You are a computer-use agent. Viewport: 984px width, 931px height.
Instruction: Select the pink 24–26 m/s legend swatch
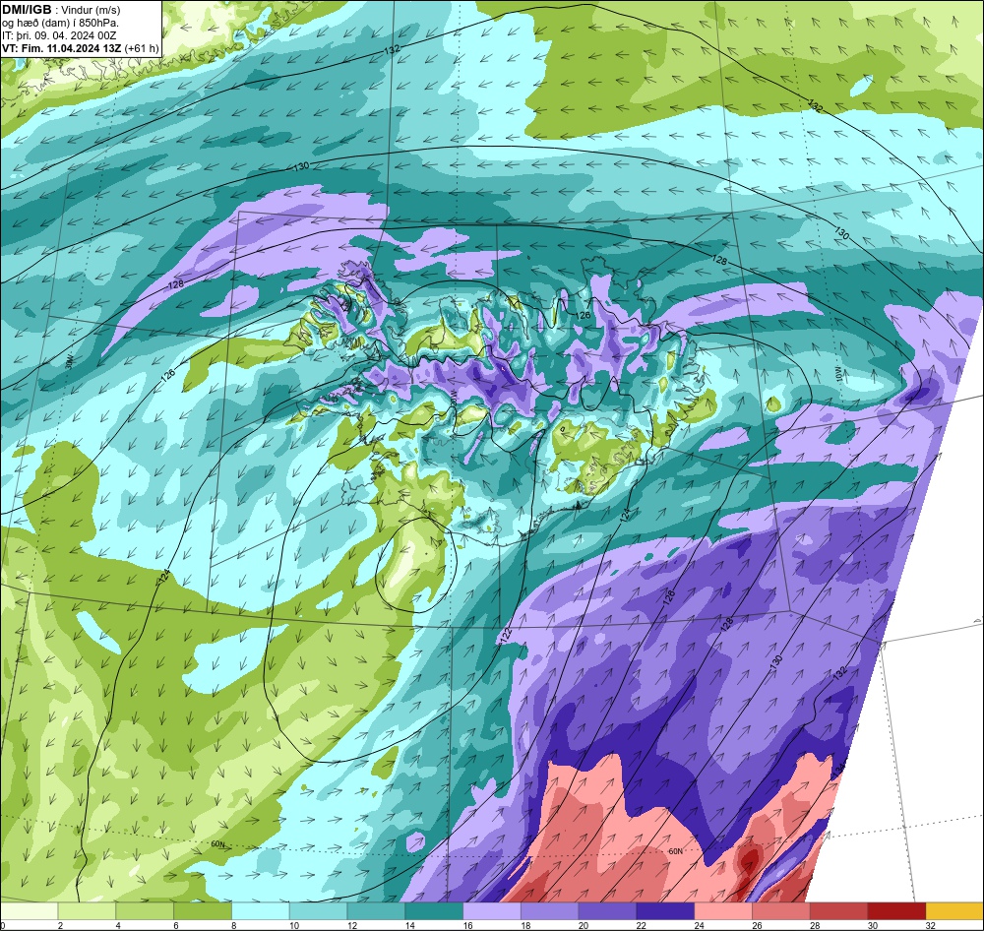(723, 910)
